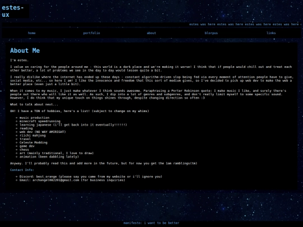The image size is (303, 227).
Task: Click the 'estes was here' marquee text
Action: 245,24
